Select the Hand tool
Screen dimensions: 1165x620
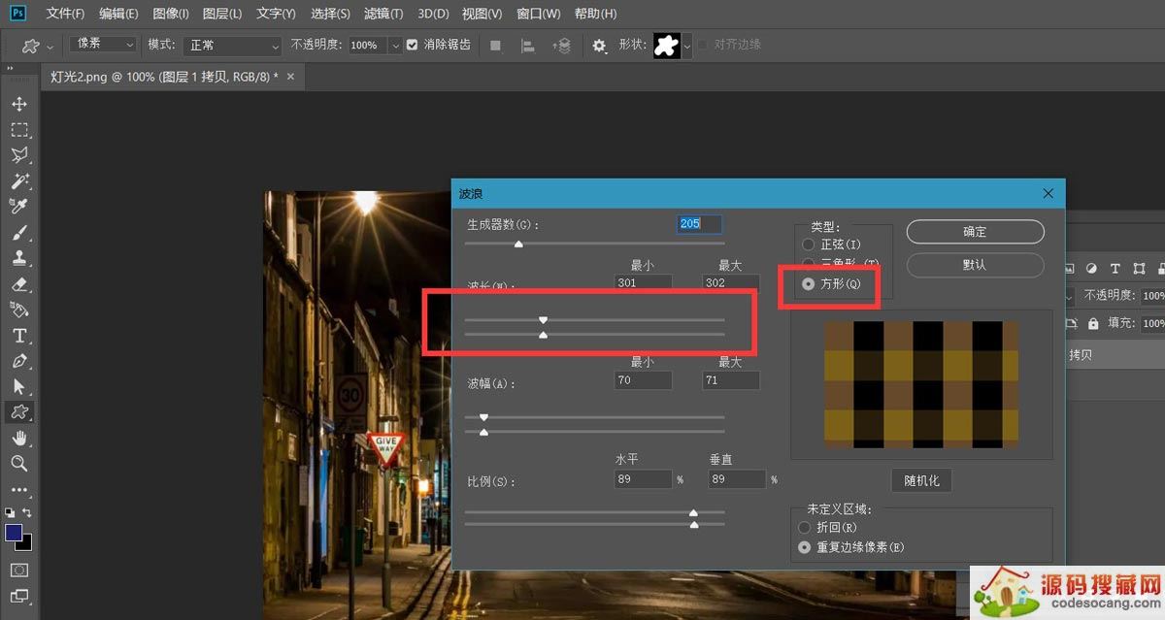[x=18, y=439]
